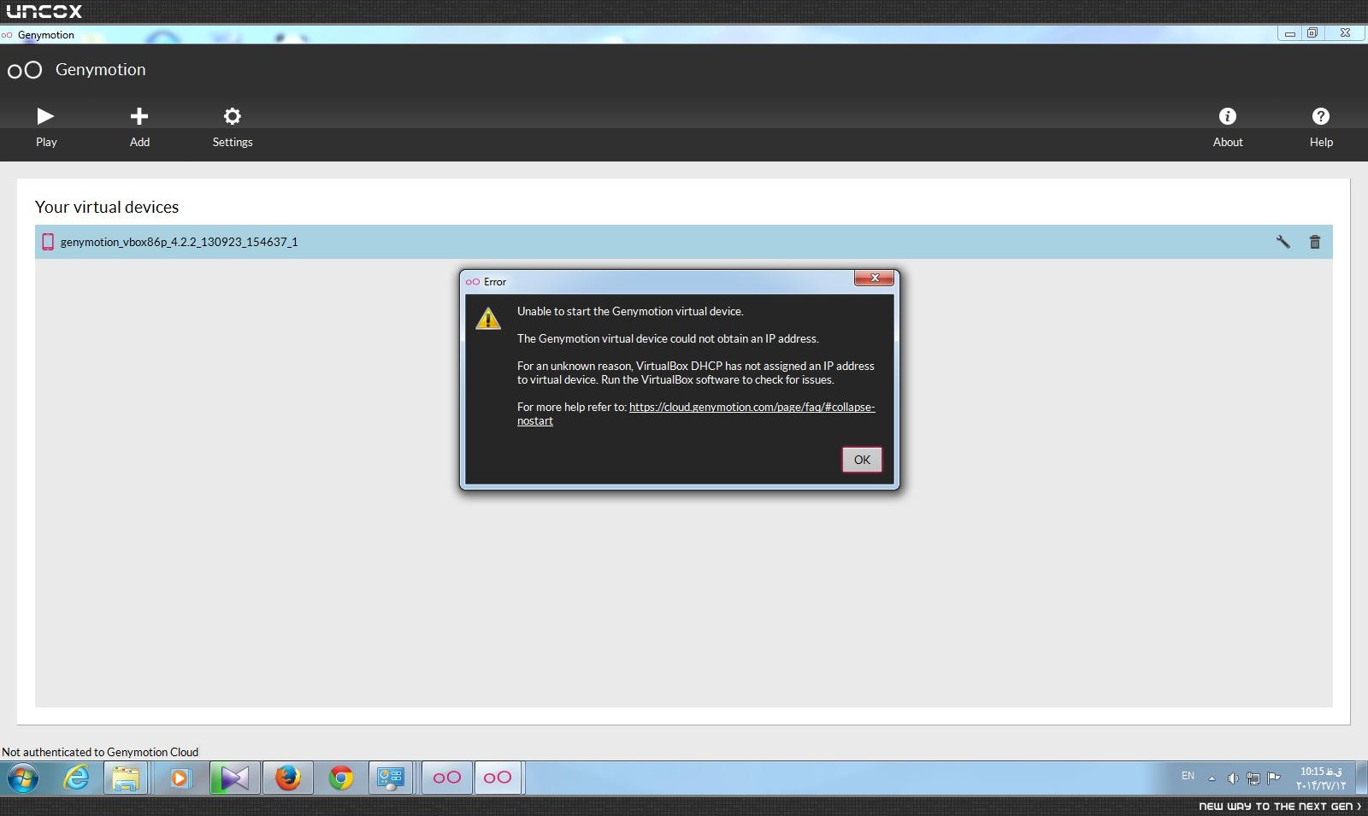Click the yellow warning icon in the Error dialog
The height and width of the screenshot is (816, 1368).
[x=488, y=319]
